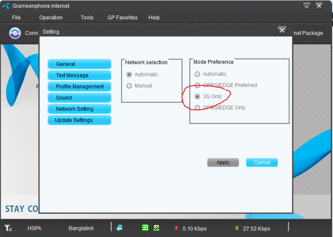The height and width of the screenshot is (237, 333).
Task: Open Update Settings section
Action: coord(79,120)
